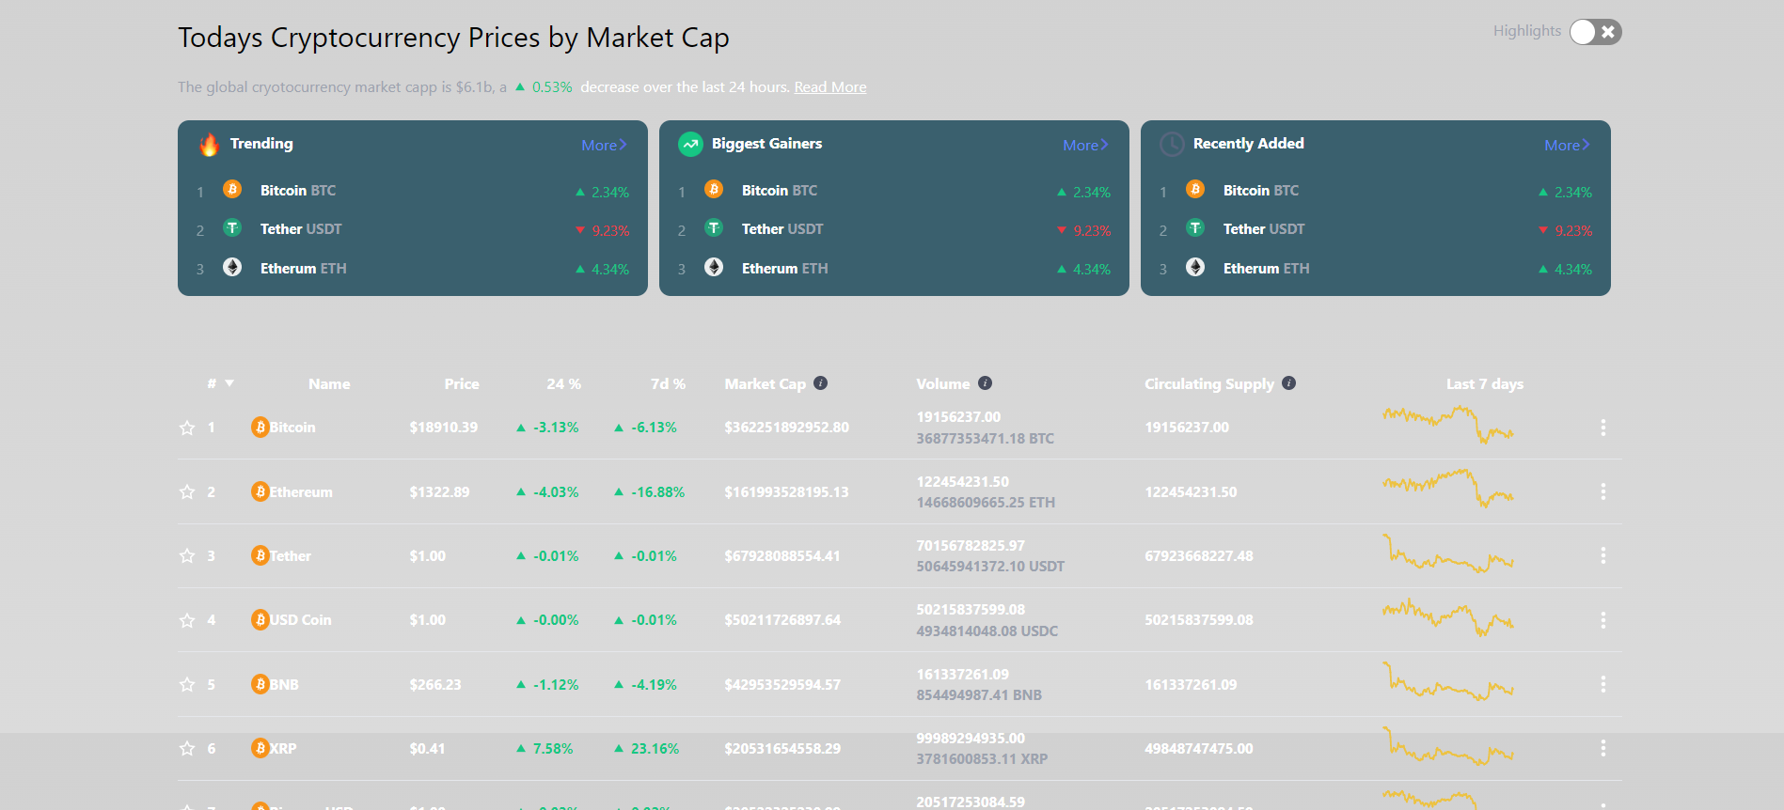Click coin icon beside USD Coin
The width and height of the screenshot is (1784, 810).
(260, 619)
